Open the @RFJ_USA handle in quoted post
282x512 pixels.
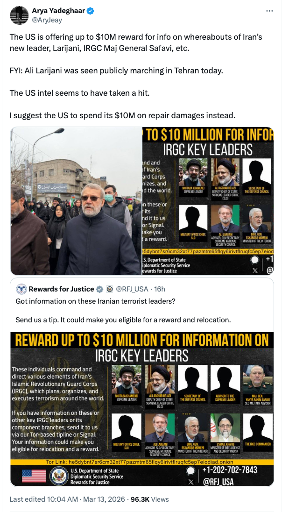133,289
